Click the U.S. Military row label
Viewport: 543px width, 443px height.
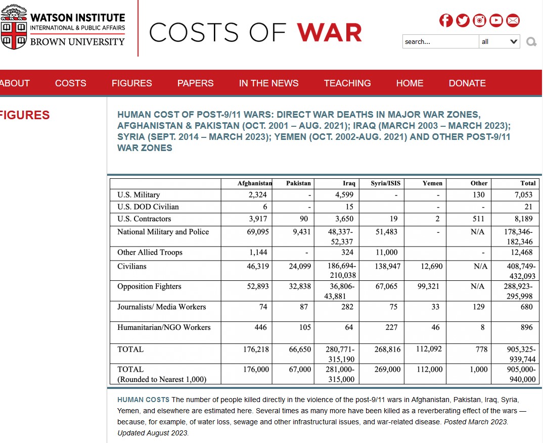(139, 194)
